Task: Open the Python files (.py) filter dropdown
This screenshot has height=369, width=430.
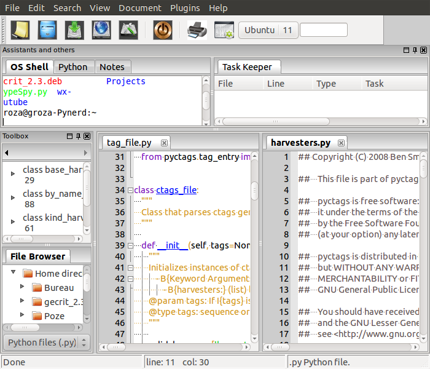Action: coord(47,343)
